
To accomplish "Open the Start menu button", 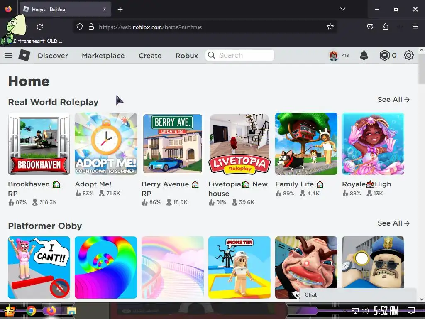I will [x=10, y=311].
